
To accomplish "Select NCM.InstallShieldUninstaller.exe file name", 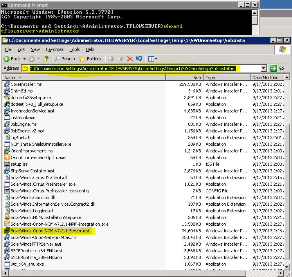I will click(41, 144).
